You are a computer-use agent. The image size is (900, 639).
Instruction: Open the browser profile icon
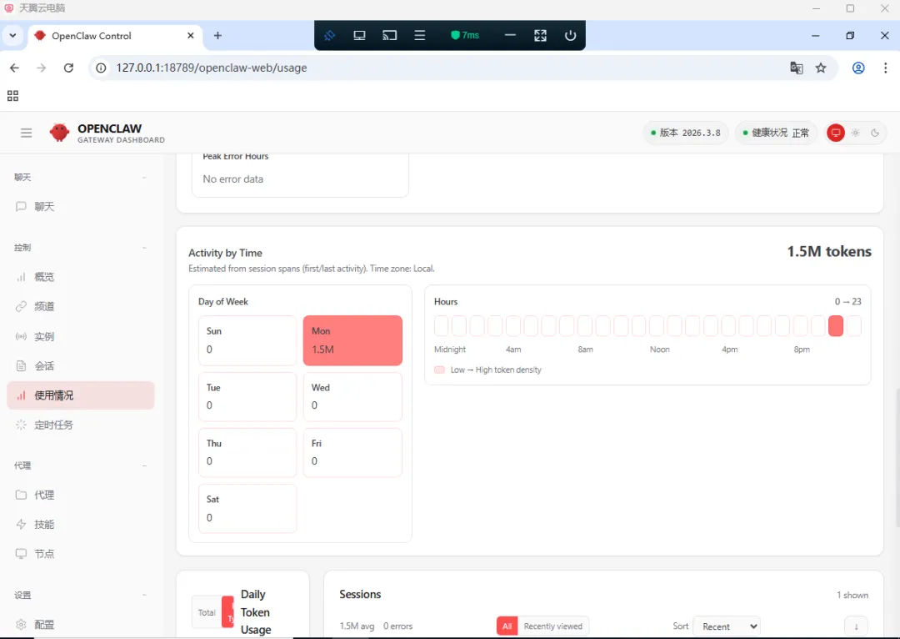(858, 68)
